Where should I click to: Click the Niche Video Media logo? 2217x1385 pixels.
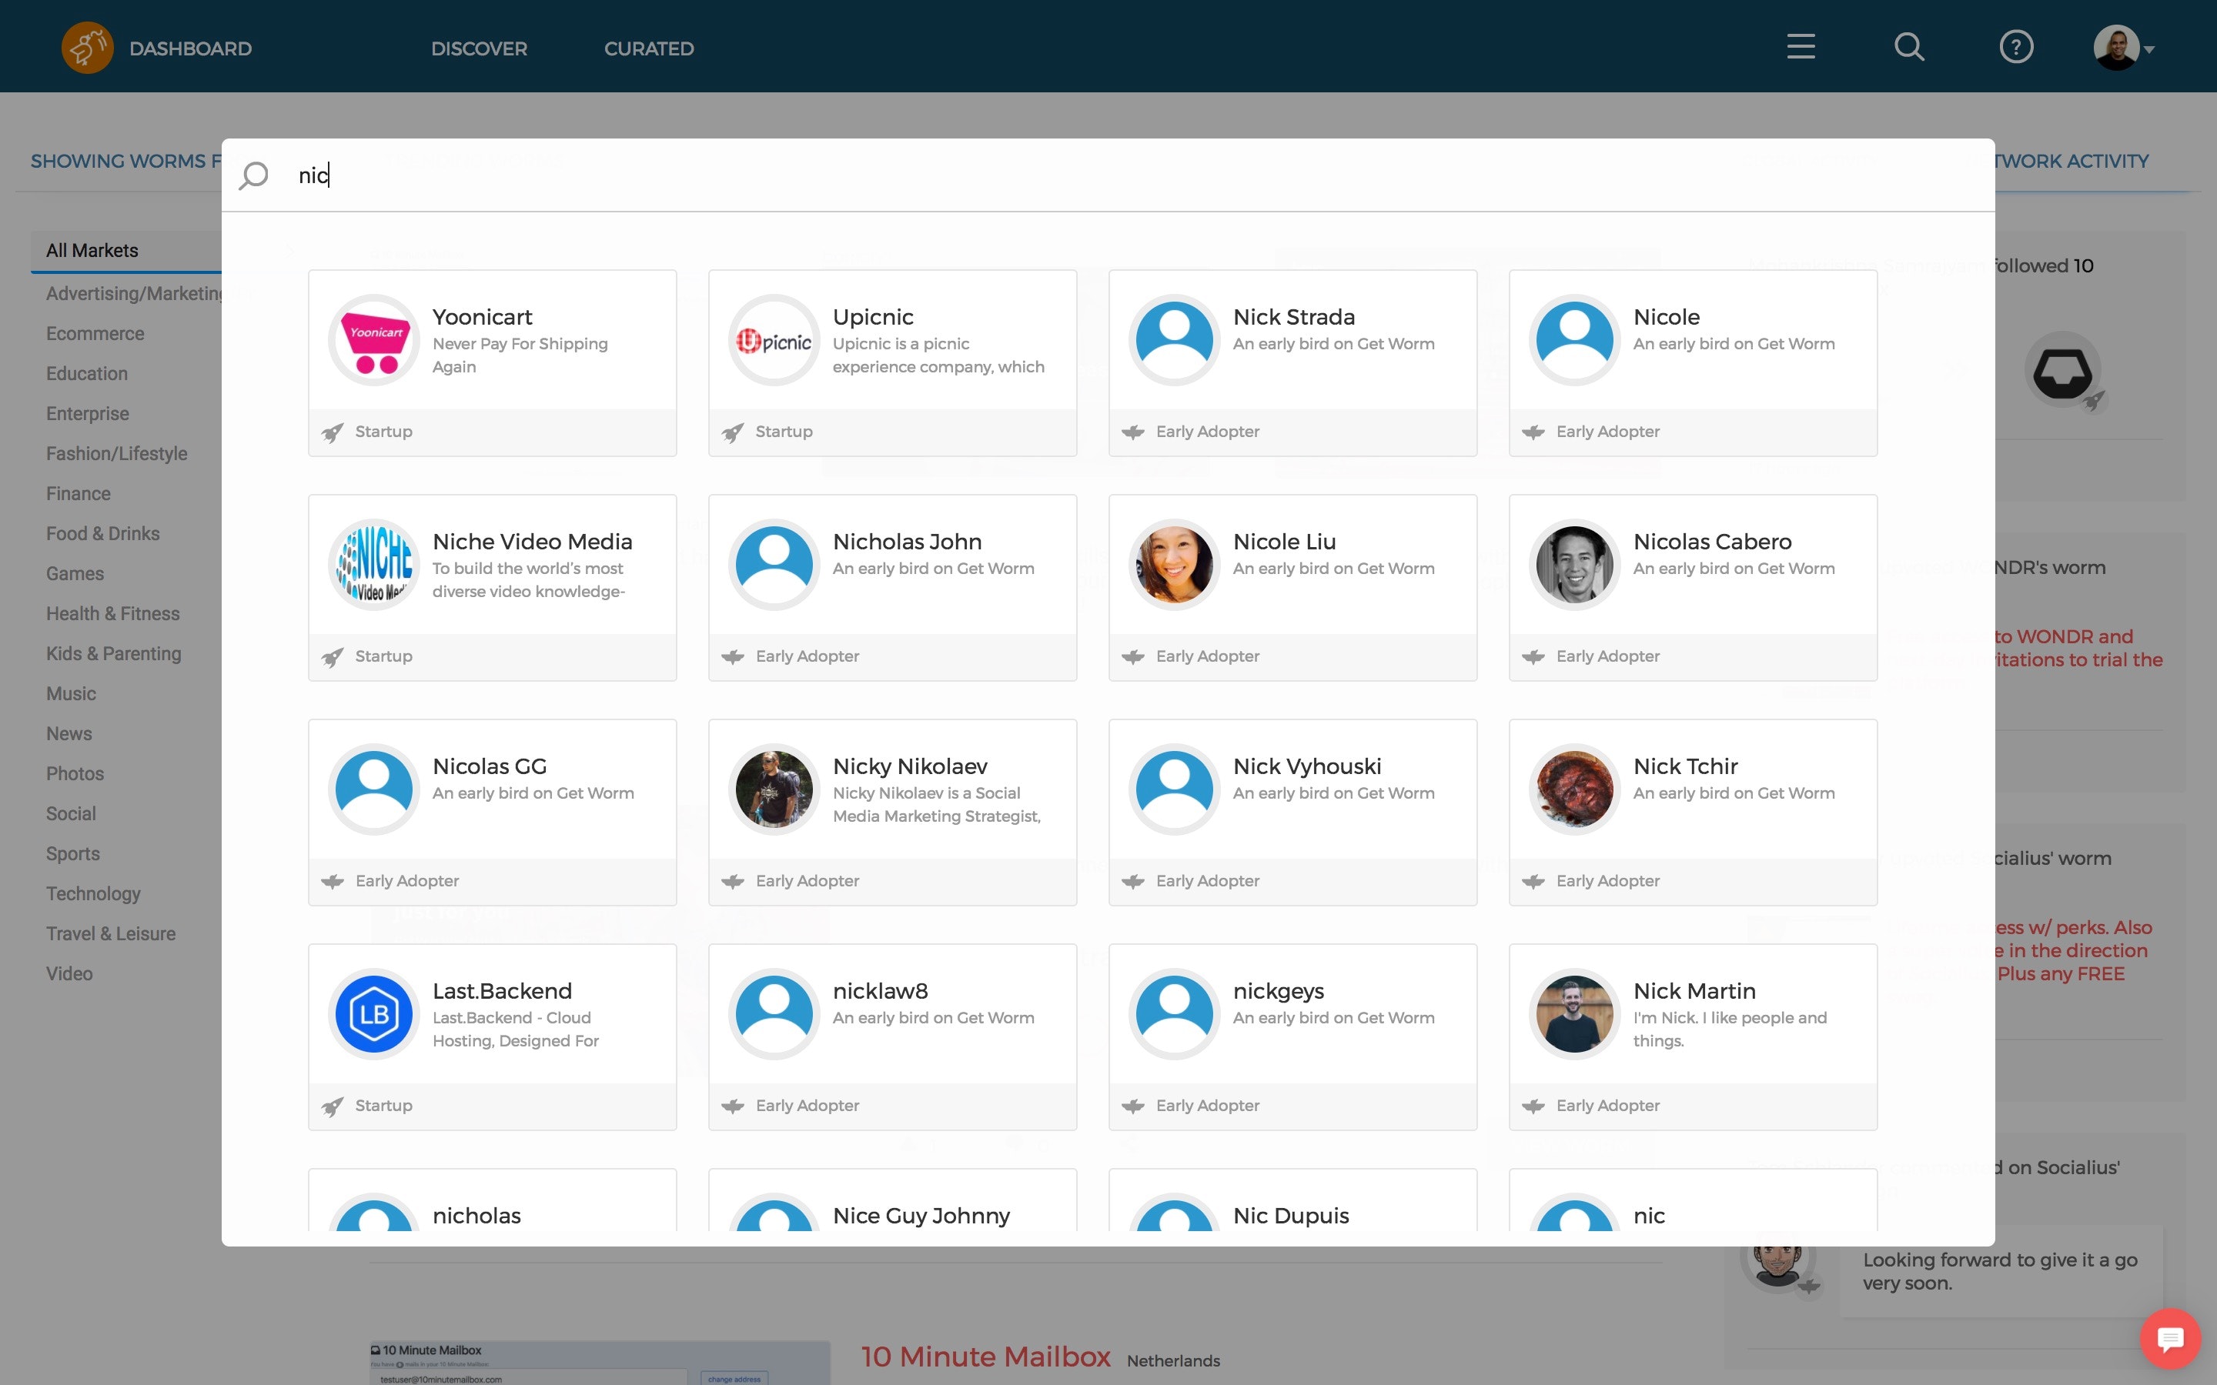[x=374, y=564]
